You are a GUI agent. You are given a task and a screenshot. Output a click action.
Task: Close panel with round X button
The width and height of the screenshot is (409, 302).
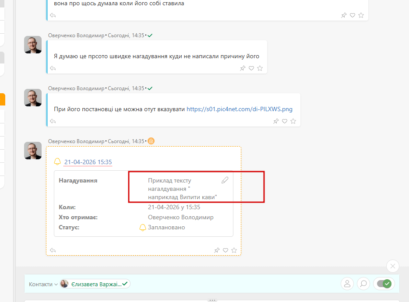point(393,266)
